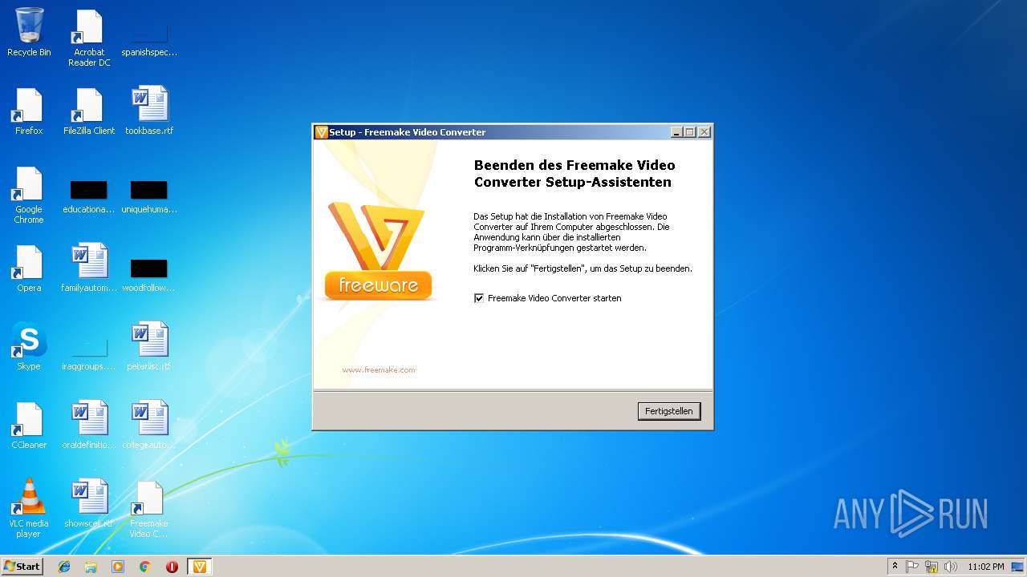Select tookbase.rtf document
The height and width of the screenshot is (577, 1027).
pyautogui.click(x=149, y=111)
